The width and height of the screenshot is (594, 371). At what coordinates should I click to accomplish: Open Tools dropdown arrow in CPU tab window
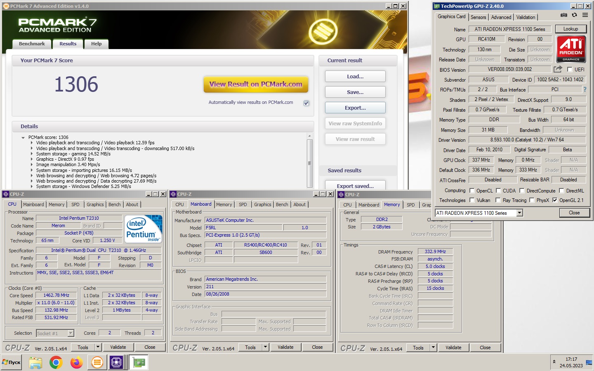click(x=98, y=347)
